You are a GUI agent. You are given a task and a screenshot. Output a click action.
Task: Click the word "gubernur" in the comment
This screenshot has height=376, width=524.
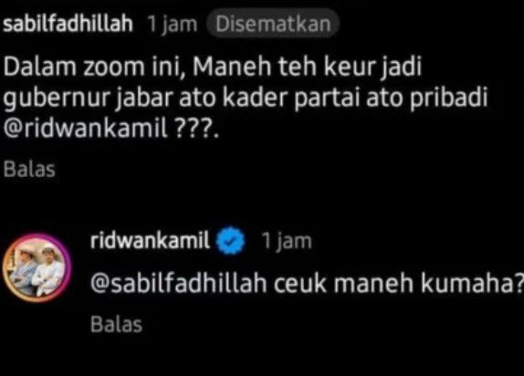[x=57, y=99]
